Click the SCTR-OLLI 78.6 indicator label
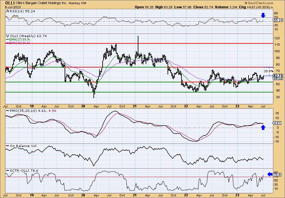The width and height of the screenshot is (285, 198). [x=24, y=170]
